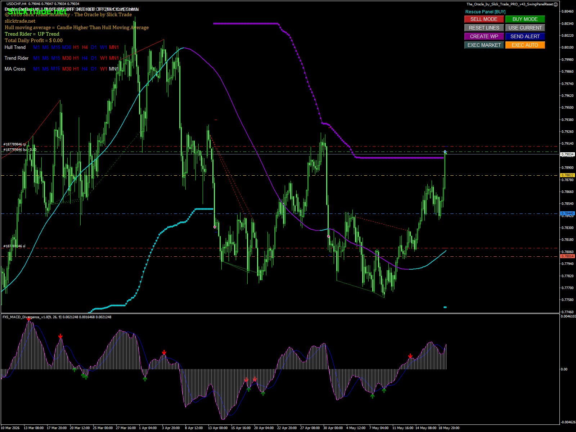Image resolution: width=576 pixels, height=432 pixels.
Task: Click H4 in the Hull Trend row
Action: 85,47
